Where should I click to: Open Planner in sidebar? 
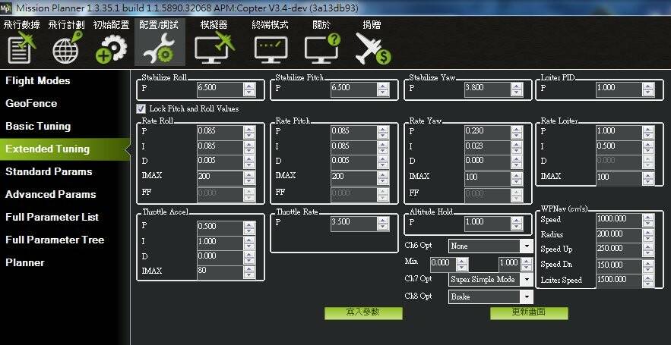point(25,262)
